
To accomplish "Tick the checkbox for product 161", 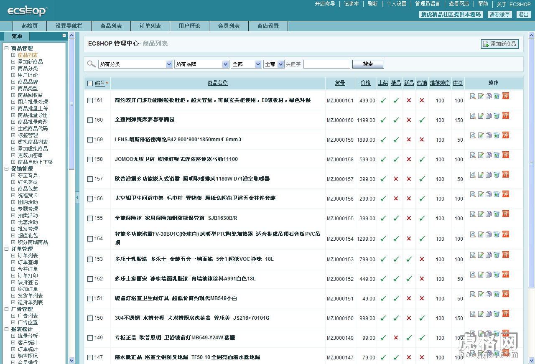I will (x=90, y=100).
